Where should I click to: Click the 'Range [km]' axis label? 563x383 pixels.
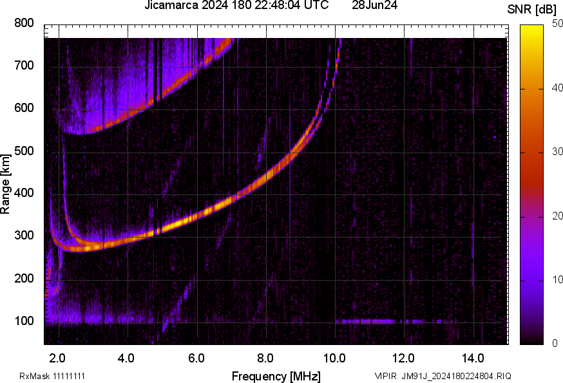5,184
